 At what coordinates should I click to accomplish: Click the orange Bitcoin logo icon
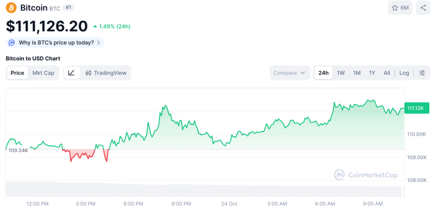(x=11, y=8)
